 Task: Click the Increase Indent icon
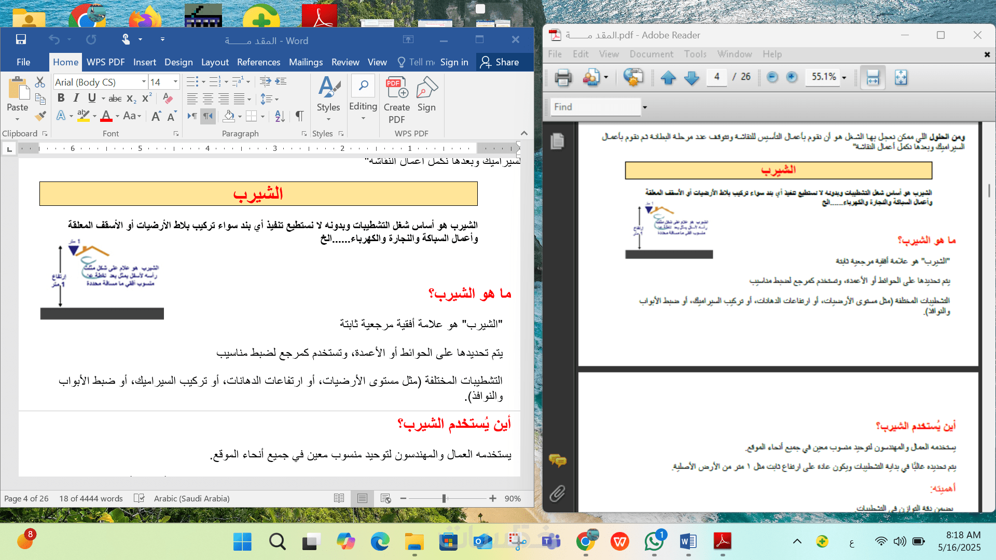[x=281, y=81]
